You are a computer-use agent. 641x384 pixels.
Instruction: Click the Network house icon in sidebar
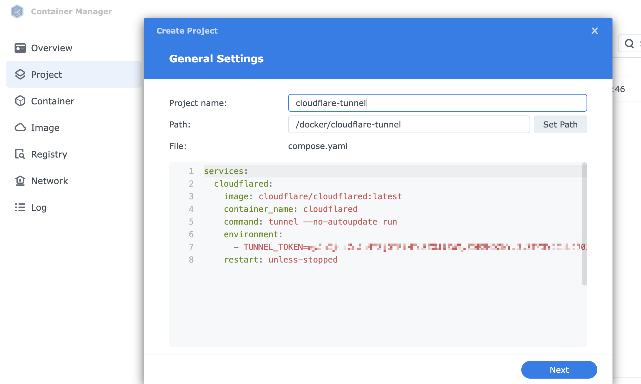20,181
